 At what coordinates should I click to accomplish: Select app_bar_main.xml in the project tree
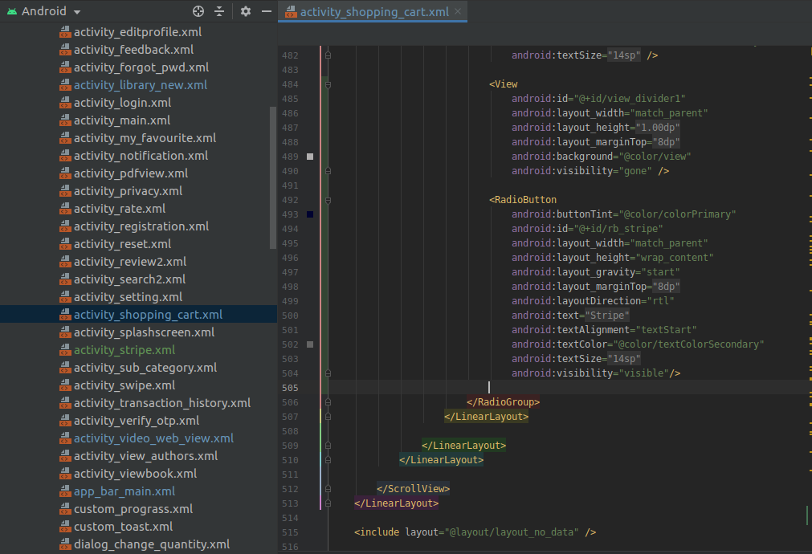pyautogui.click(x=124, y=491)
